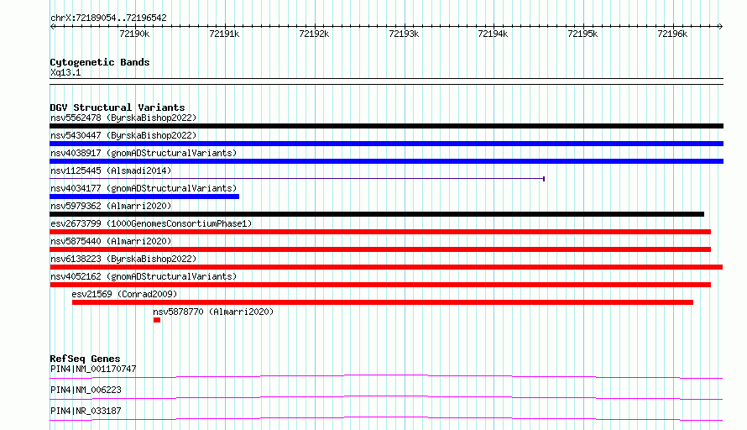Select the tiny red nsv5878770 block
This screenshot has width=747, height=430.
[157, 320]
